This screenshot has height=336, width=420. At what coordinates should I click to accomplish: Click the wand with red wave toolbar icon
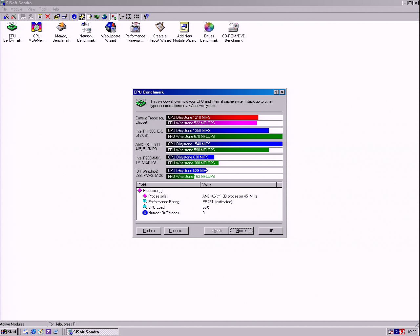[13, 16]
